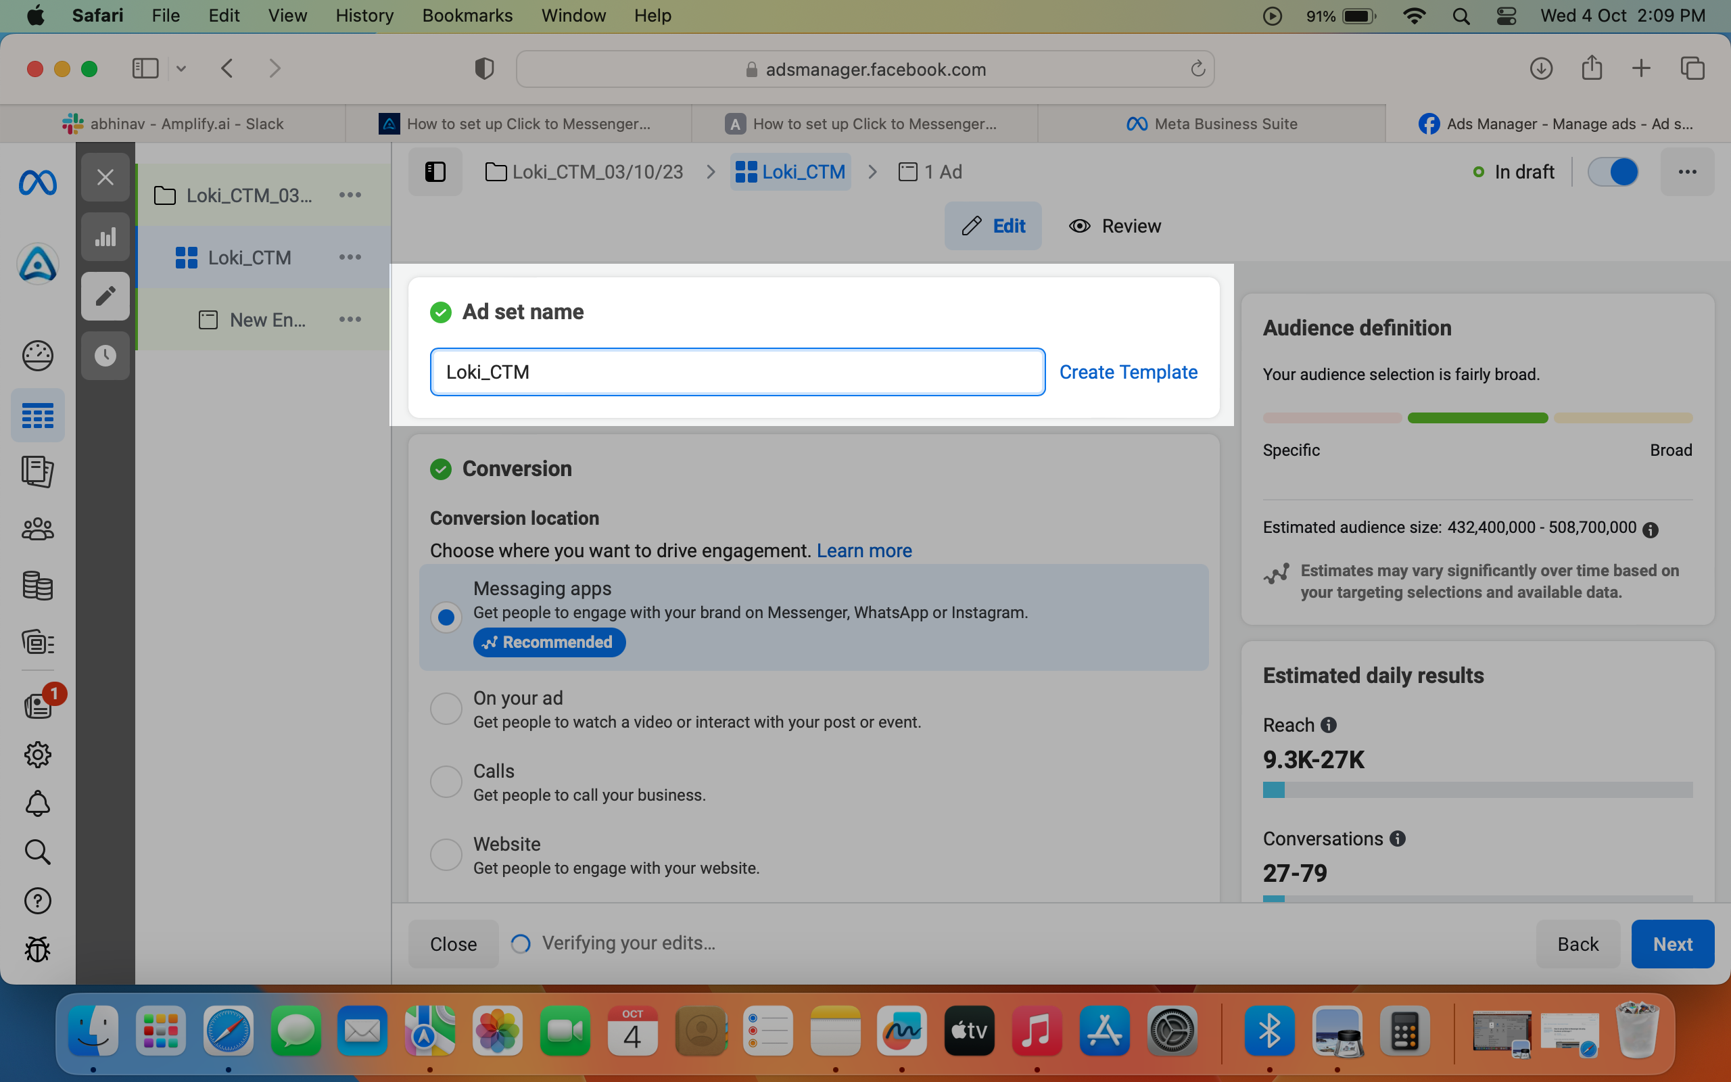
Task: Toggle the ad set on/off switch
Action: (1613, 172)
